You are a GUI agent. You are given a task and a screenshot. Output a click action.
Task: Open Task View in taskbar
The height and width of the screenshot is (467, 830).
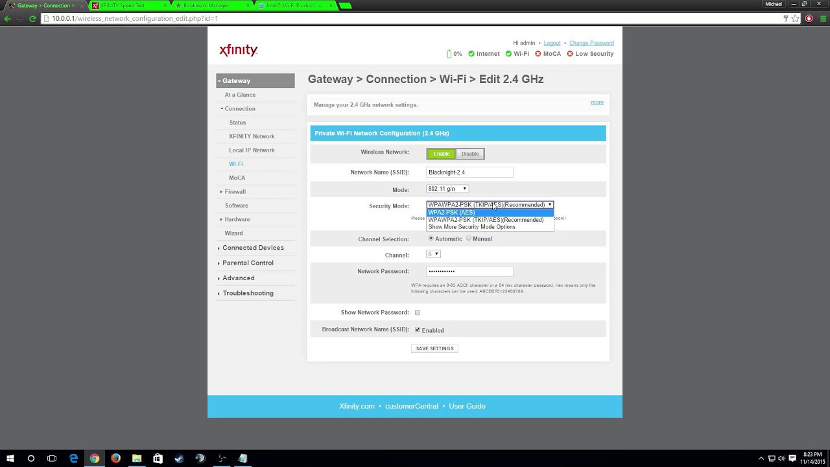(x=52, y=459)
